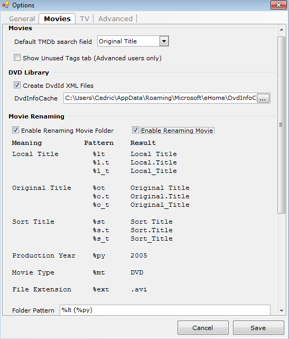
Task: Click the Folder Pattern input field
Action: (x=165, y=310)
